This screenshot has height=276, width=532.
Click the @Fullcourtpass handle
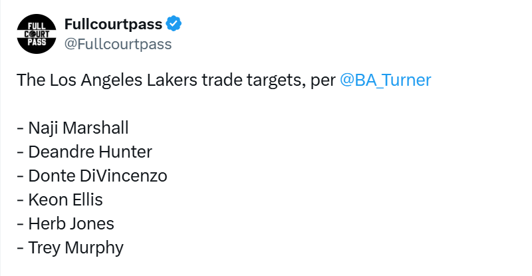[x=118, y=45]
